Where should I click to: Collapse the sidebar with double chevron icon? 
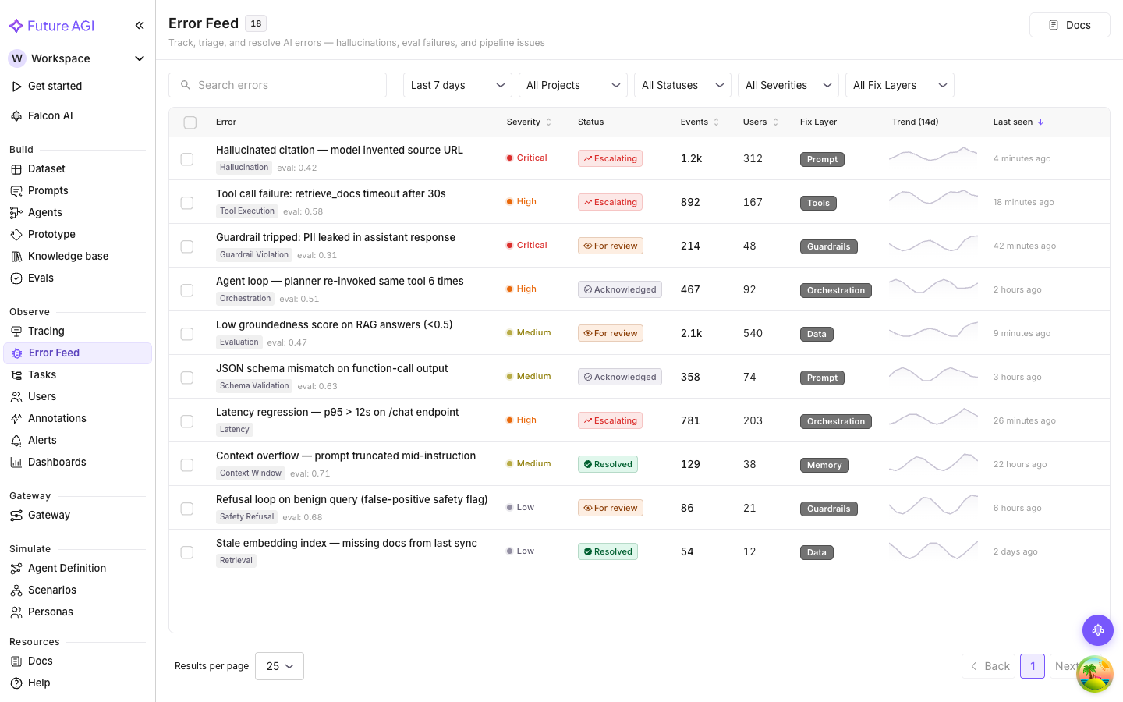tap(140, 26)
